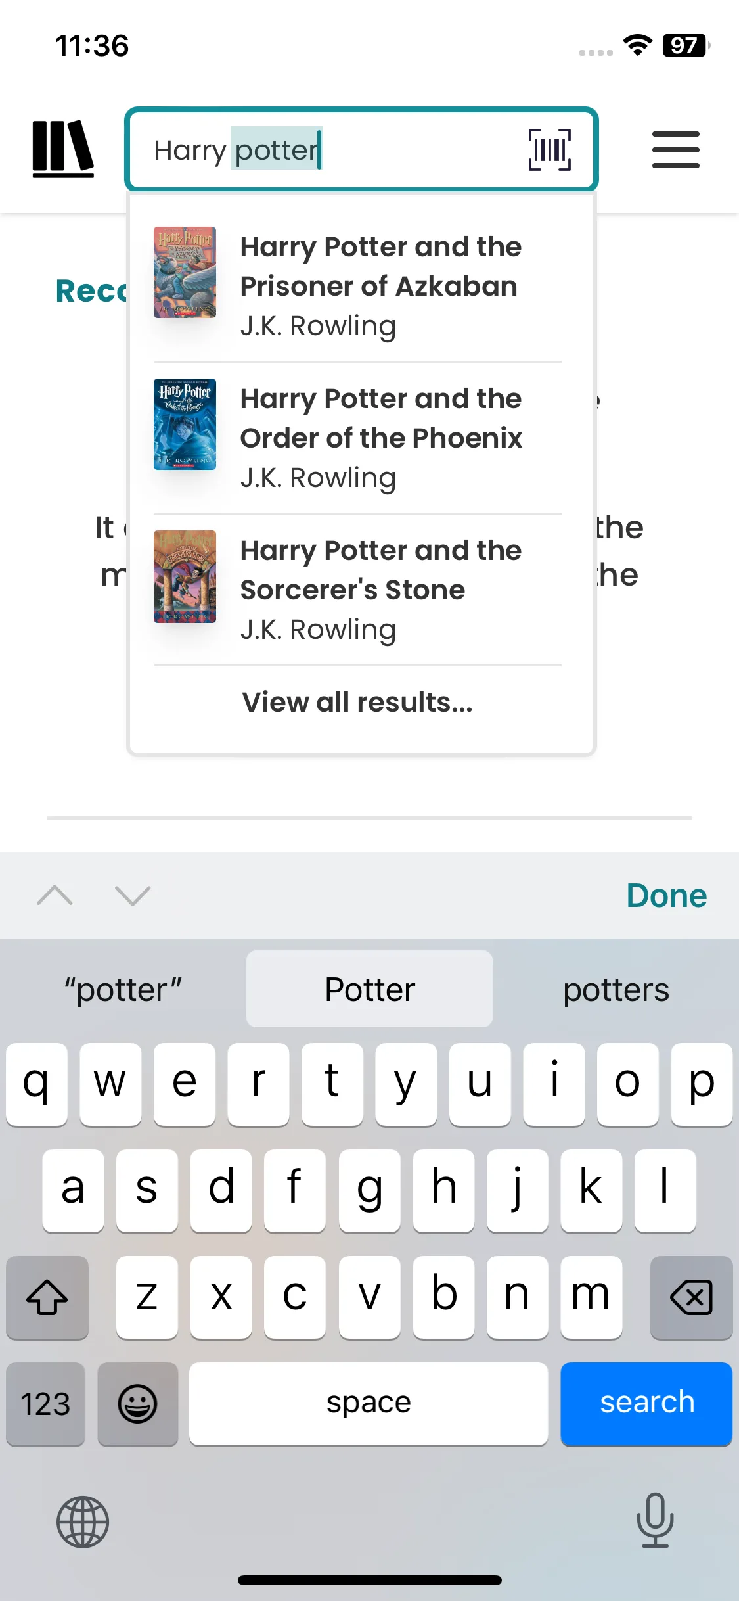Select Harry Potter and the Order of the Phoenix
The height and width of the screenshot is (1601, 739).
tap(380, 437)
